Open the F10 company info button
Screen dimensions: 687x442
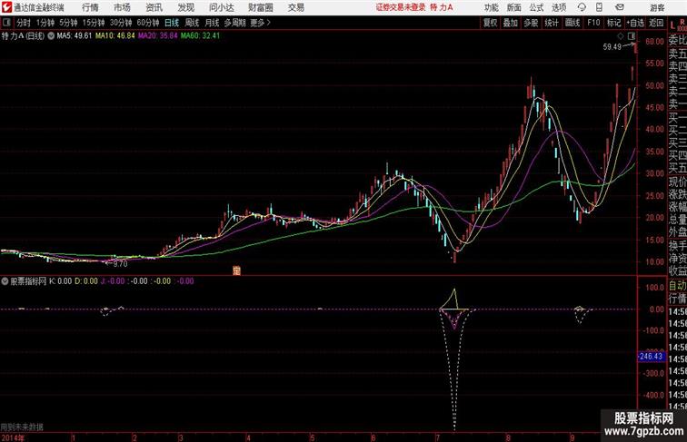pyautogui.click(x=593, y=23)
